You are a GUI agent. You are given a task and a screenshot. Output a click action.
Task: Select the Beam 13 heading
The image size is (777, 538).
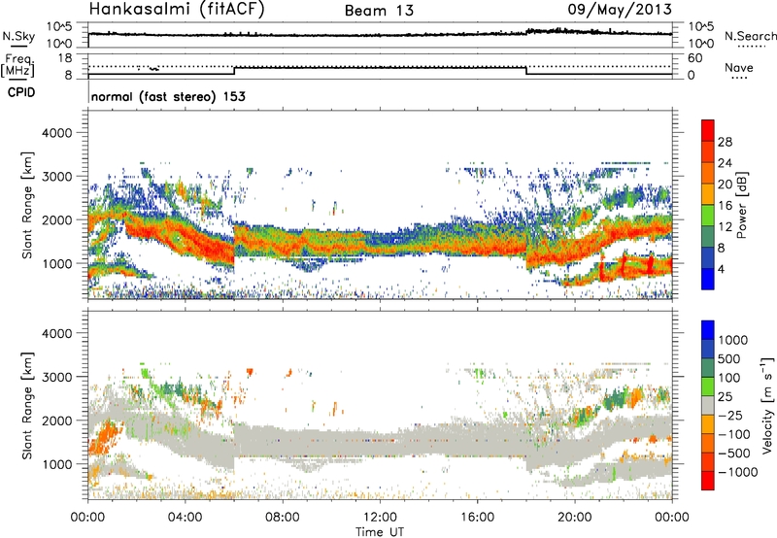click(379, 11)
